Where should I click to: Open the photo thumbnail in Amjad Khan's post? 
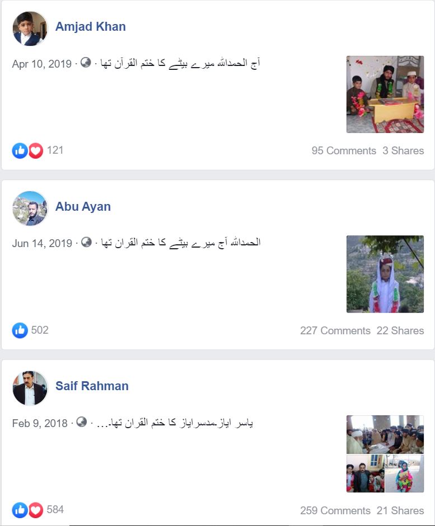pos(385,94)
